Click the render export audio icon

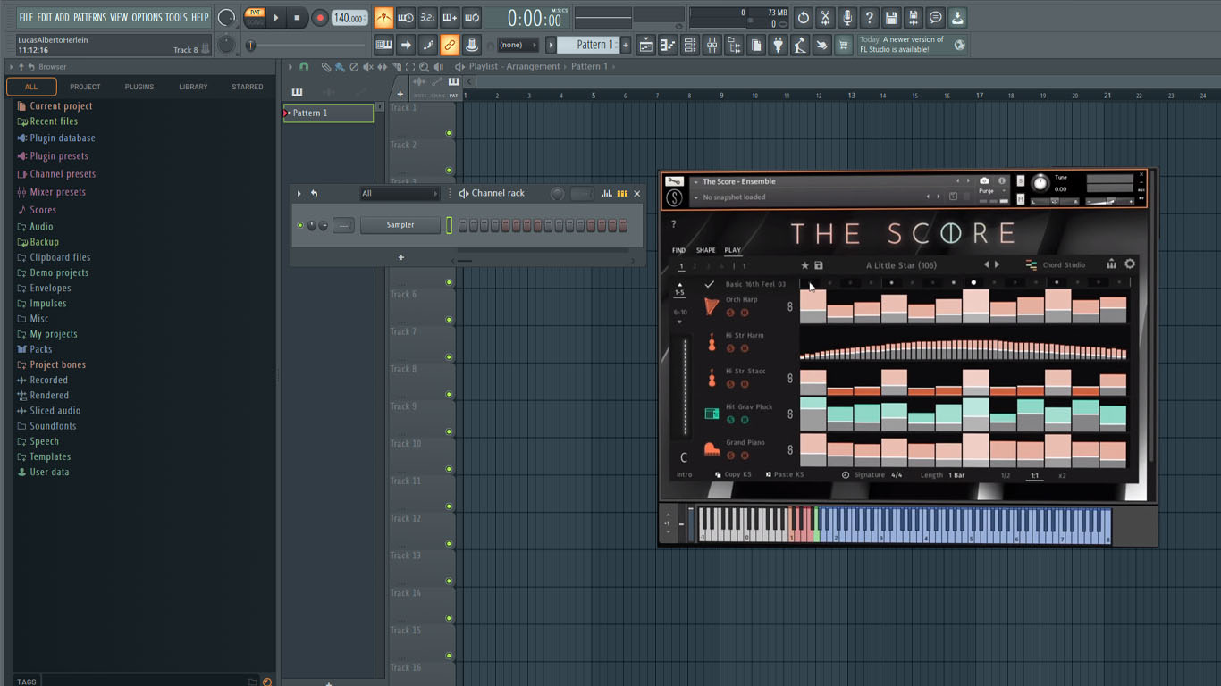click(x=914, y=18)
